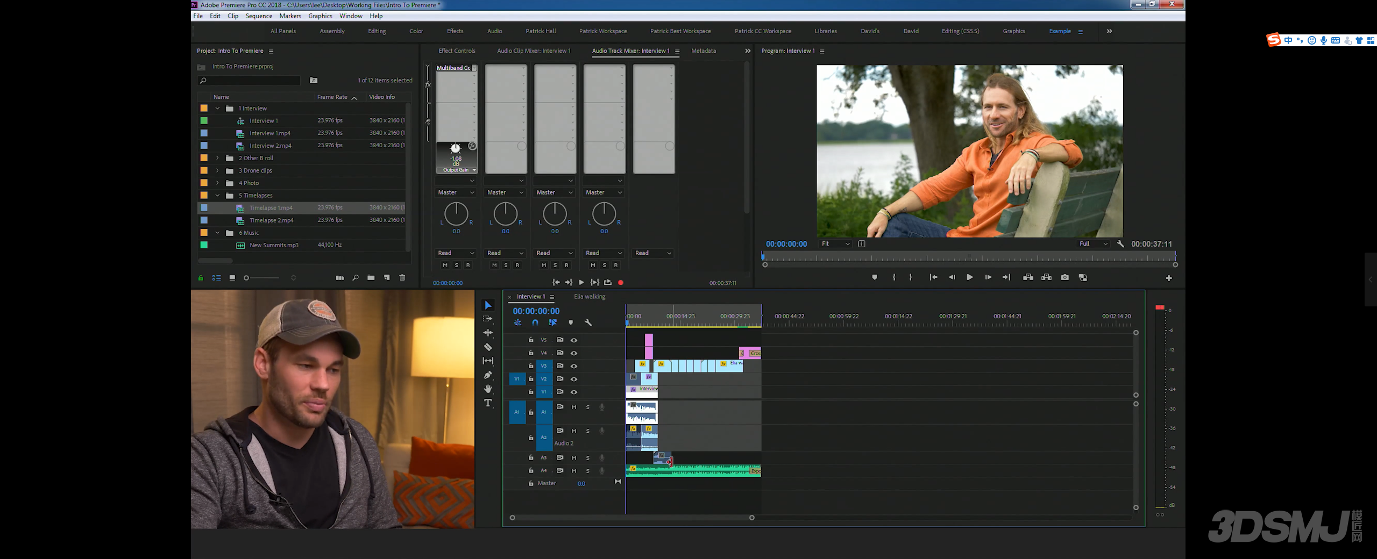The image size is (1377, 559).
Task: Click record button in Audio Track Mixer
Action: coord(620,282)
